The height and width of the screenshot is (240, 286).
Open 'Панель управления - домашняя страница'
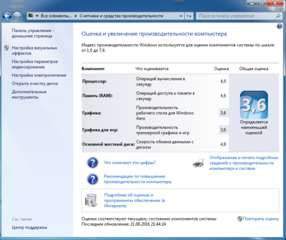(33, 33)
